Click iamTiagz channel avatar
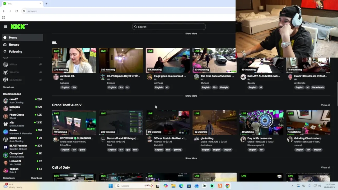Viewport: 338px width, 190px height. point(149,77)
